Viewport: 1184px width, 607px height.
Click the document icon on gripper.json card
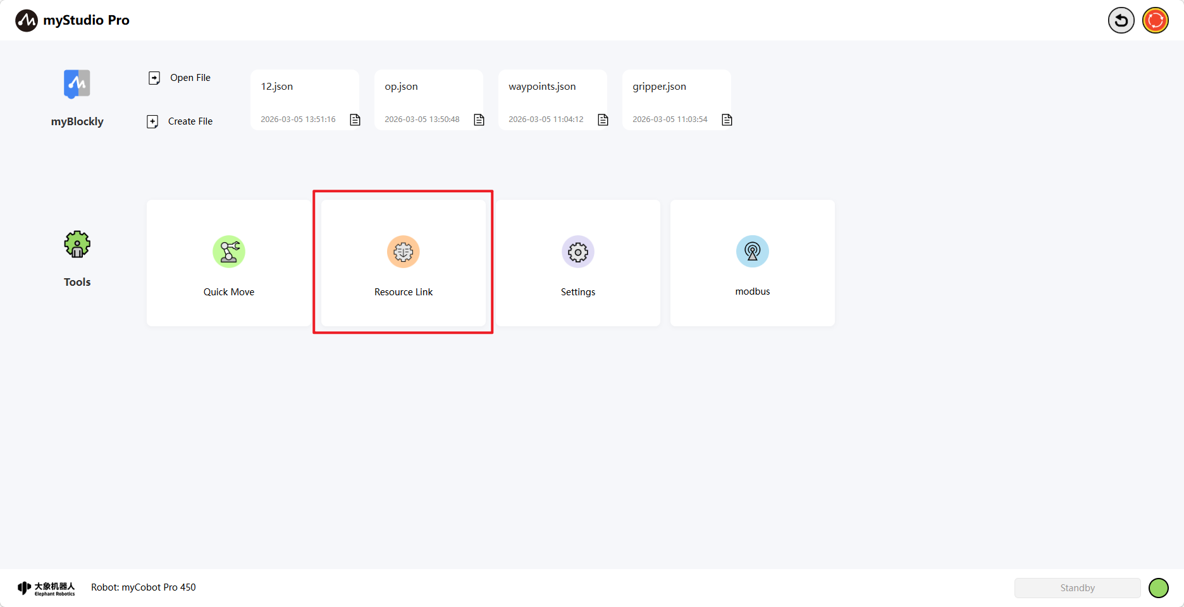coord(727,120)
